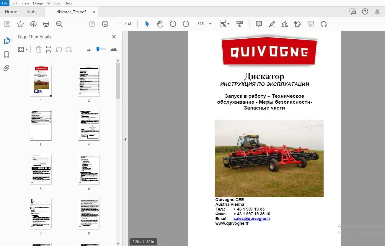Zoom in with the plus circle icon

pyautogui.click(x=186, y=24)
